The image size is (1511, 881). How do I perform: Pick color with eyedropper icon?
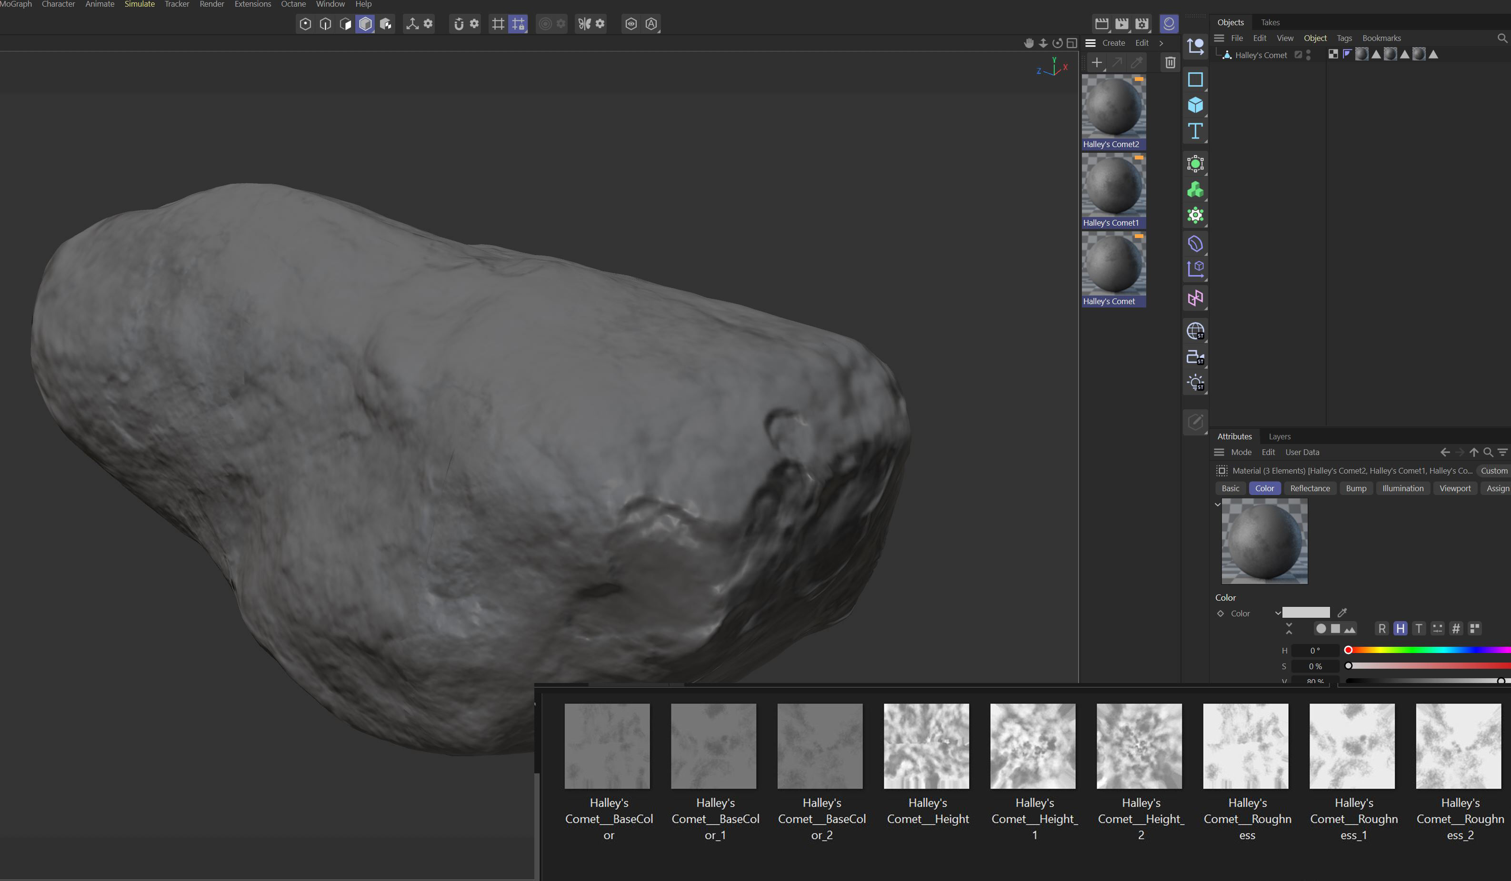(x=1342, y=613)
